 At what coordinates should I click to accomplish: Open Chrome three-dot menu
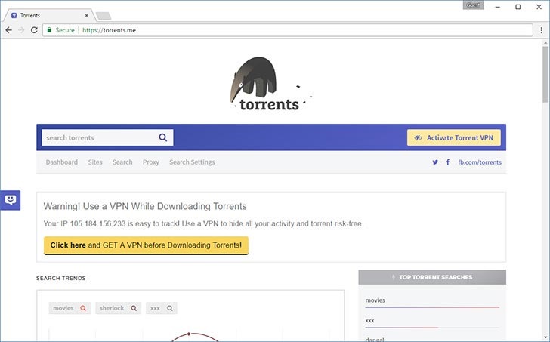click(x=542, y=30)
